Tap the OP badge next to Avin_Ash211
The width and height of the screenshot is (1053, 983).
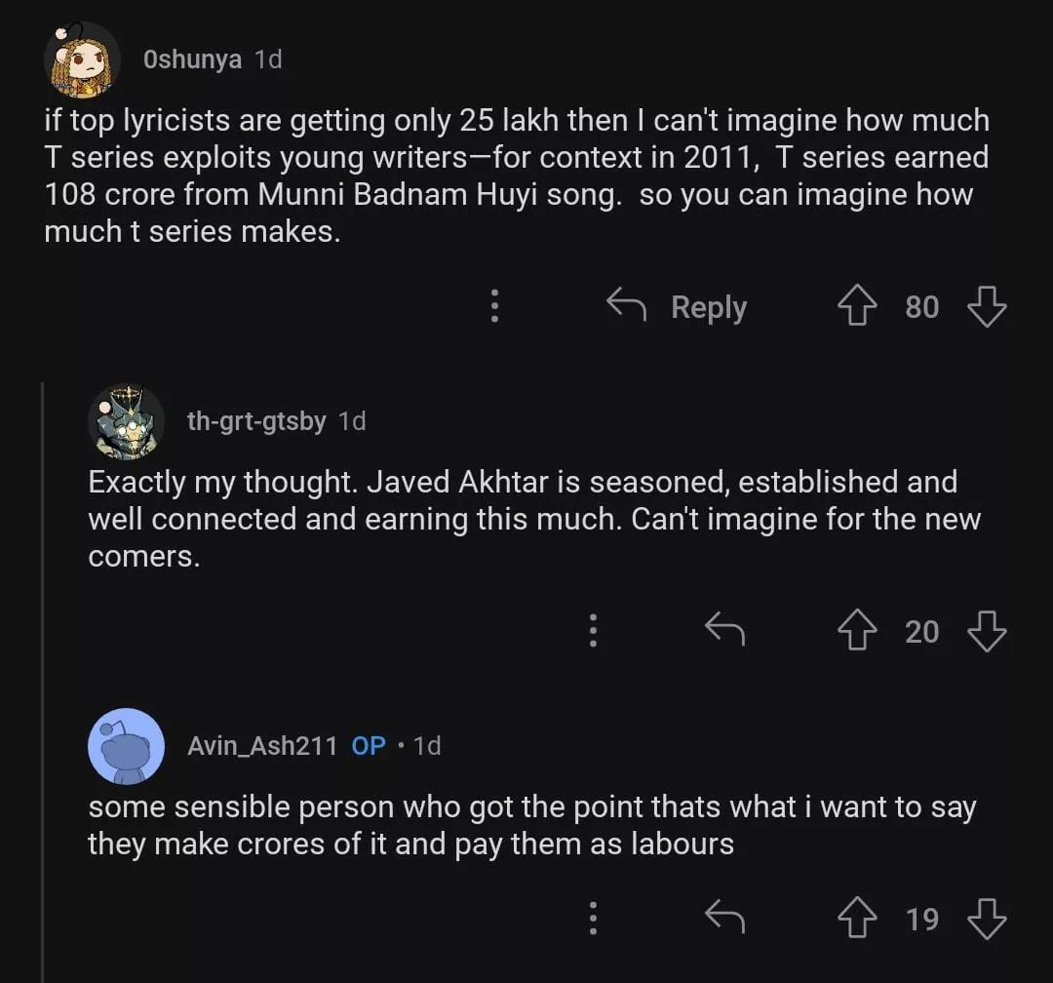click(369, 746)
